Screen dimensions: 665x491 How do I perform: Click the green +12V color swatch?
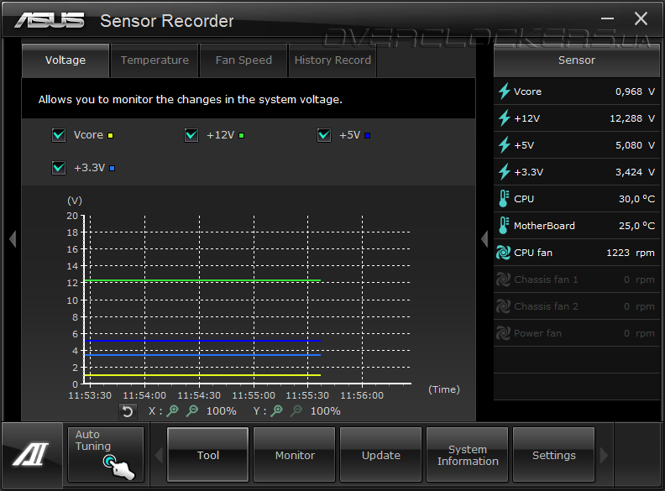coord(241,136)
